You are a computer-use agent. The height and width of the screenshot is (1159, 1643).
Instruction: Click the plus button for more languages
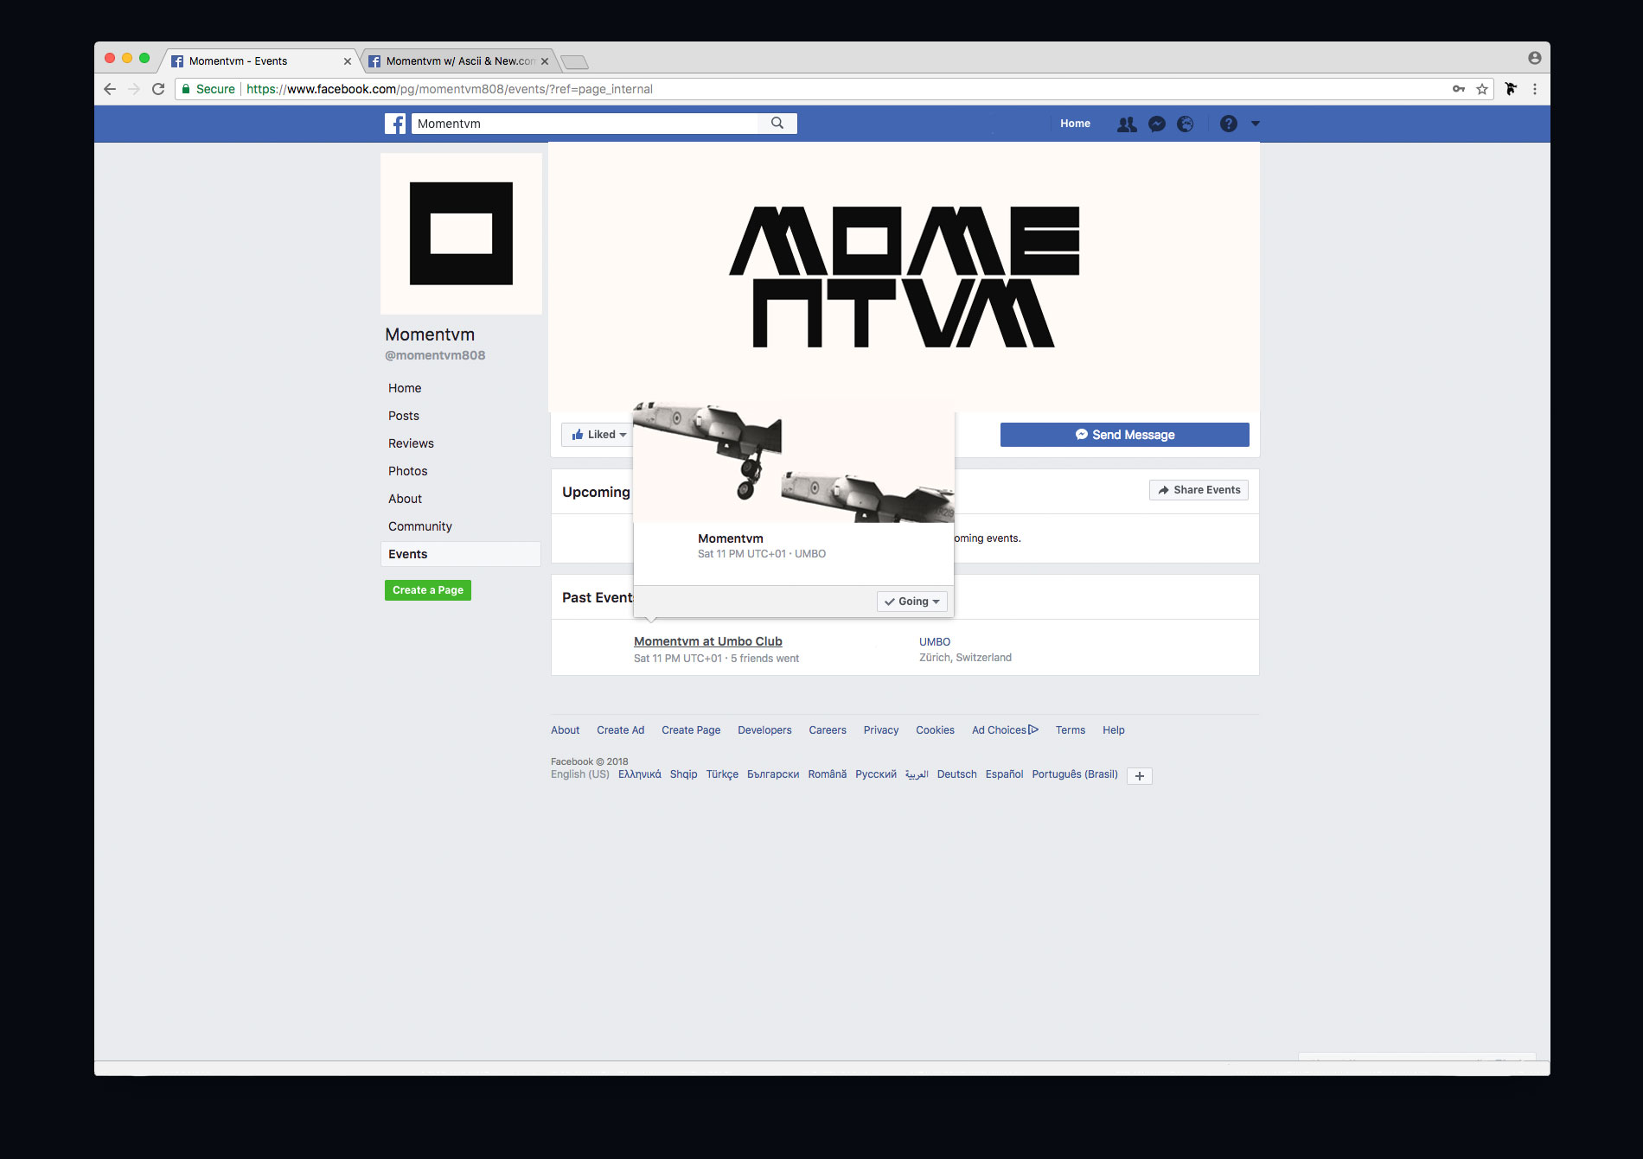(1140, 776)
